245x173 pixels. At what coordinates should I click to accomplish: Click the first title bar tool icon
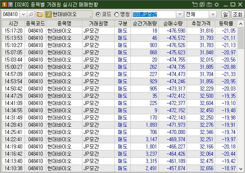click(195, 4)
